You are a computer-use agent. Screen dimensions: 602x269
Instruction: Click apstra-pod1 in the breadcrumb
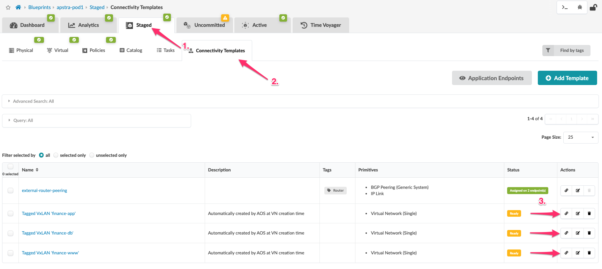click(70, 7)
